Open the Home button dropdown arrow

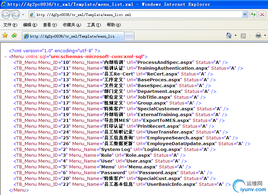click(x=235, y=36)
